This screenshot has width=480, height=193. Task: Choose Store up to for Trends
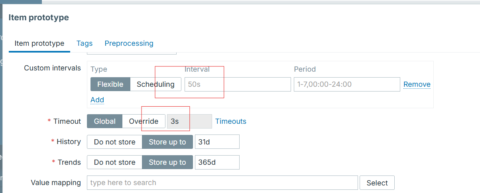(167, 162)
